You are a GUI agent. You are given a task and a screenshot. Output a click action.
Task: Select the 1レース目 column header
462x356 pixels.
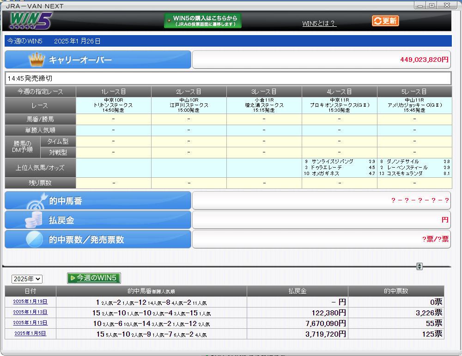coord(114,91)
